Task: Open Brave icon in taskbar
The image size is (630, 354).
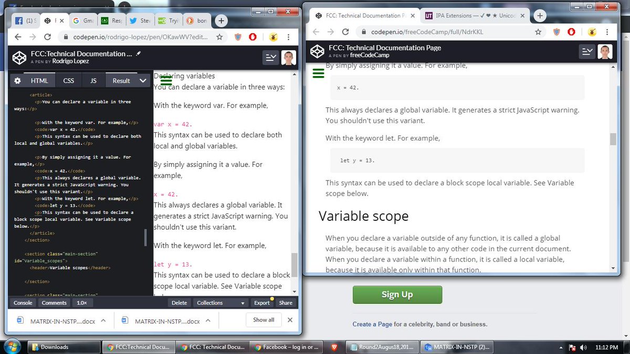Action: (334, 347)
